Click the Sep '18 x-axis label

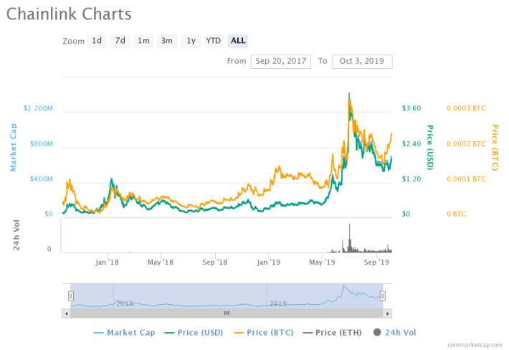point(215,262)
